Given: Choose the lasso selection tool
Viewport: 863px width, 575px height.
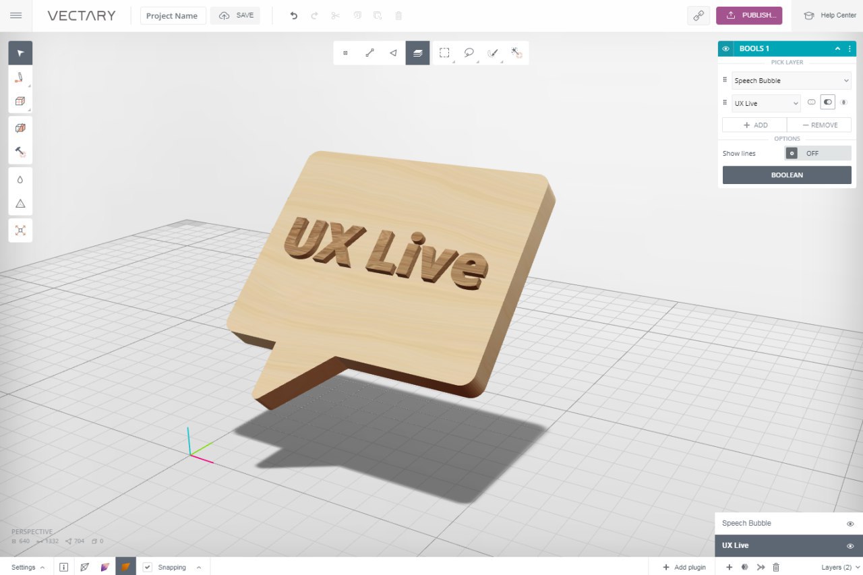Looking at the screenshot, I should (x=469, y=53).
